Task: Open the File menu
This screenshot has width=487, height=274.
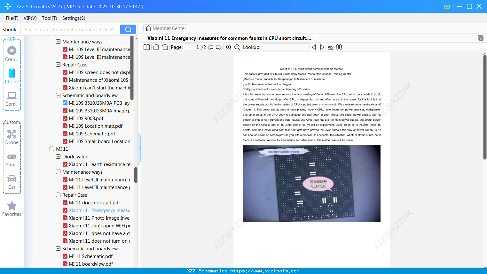Action: (x=12, y=18)
